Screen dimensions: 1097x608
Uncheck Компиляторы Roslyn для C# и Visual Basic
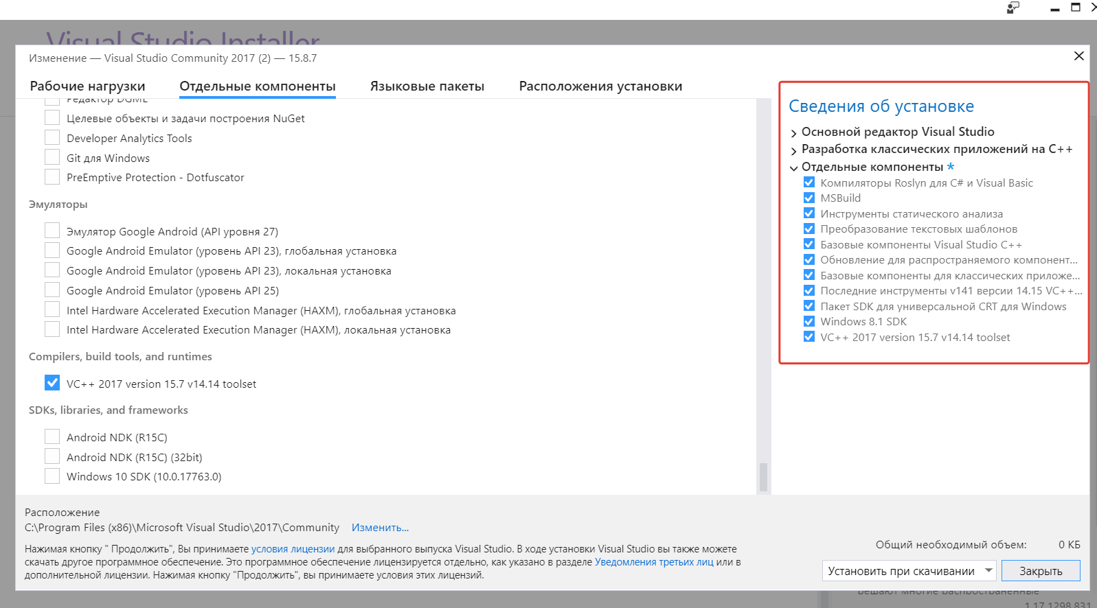point(809,183)
